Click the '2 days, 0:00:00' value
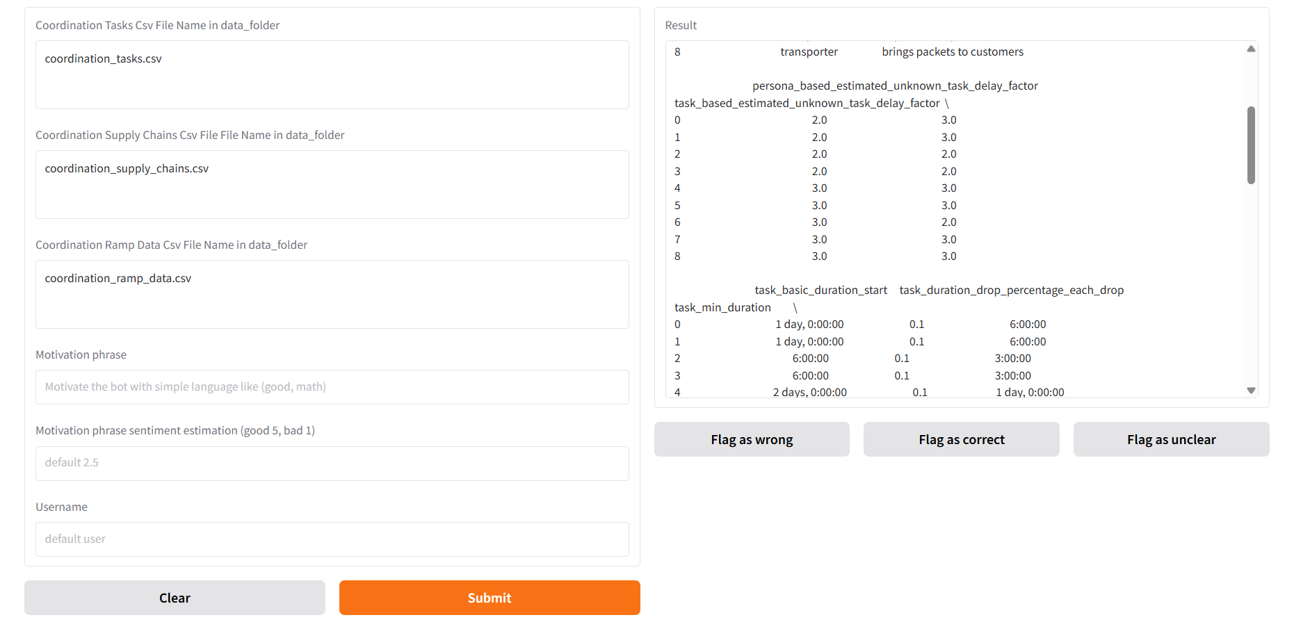Viewport: 1294px width, 622px height. [x=810, y=392]
